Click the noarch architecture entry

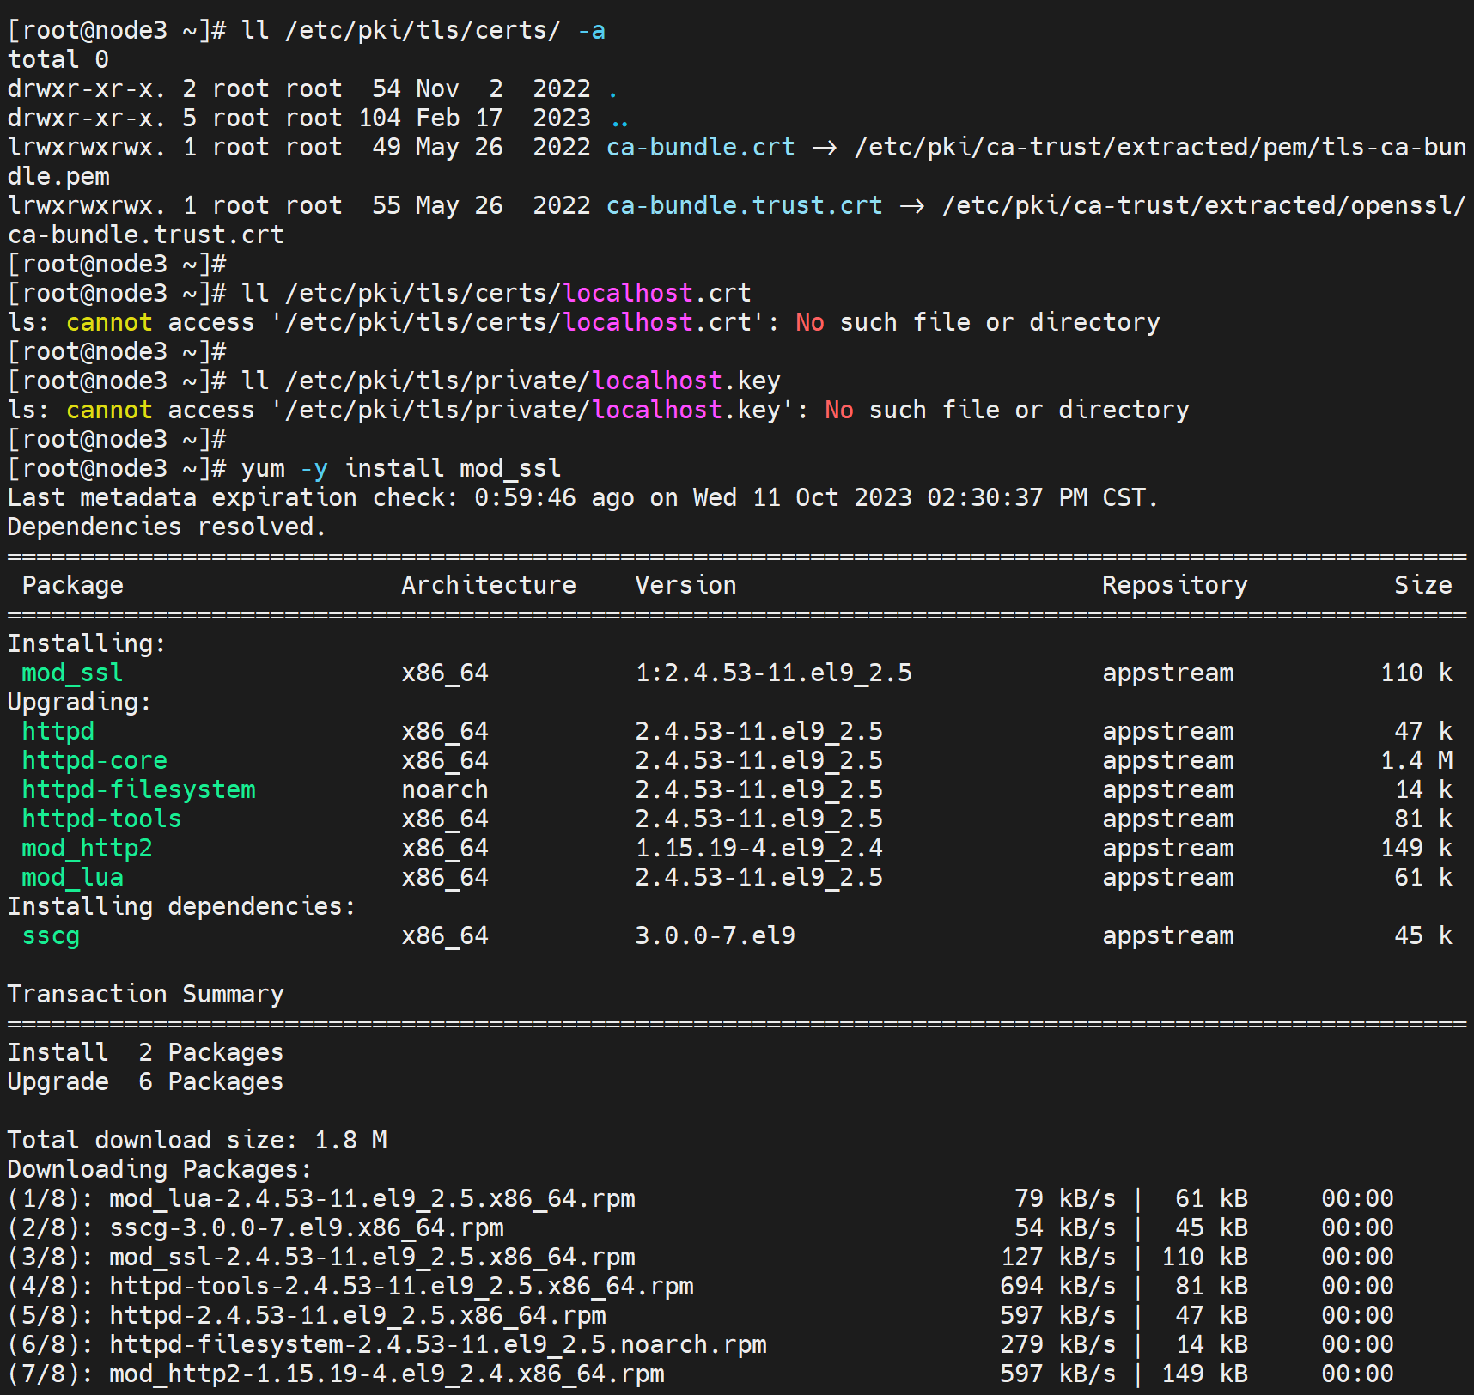click(444, 789)
